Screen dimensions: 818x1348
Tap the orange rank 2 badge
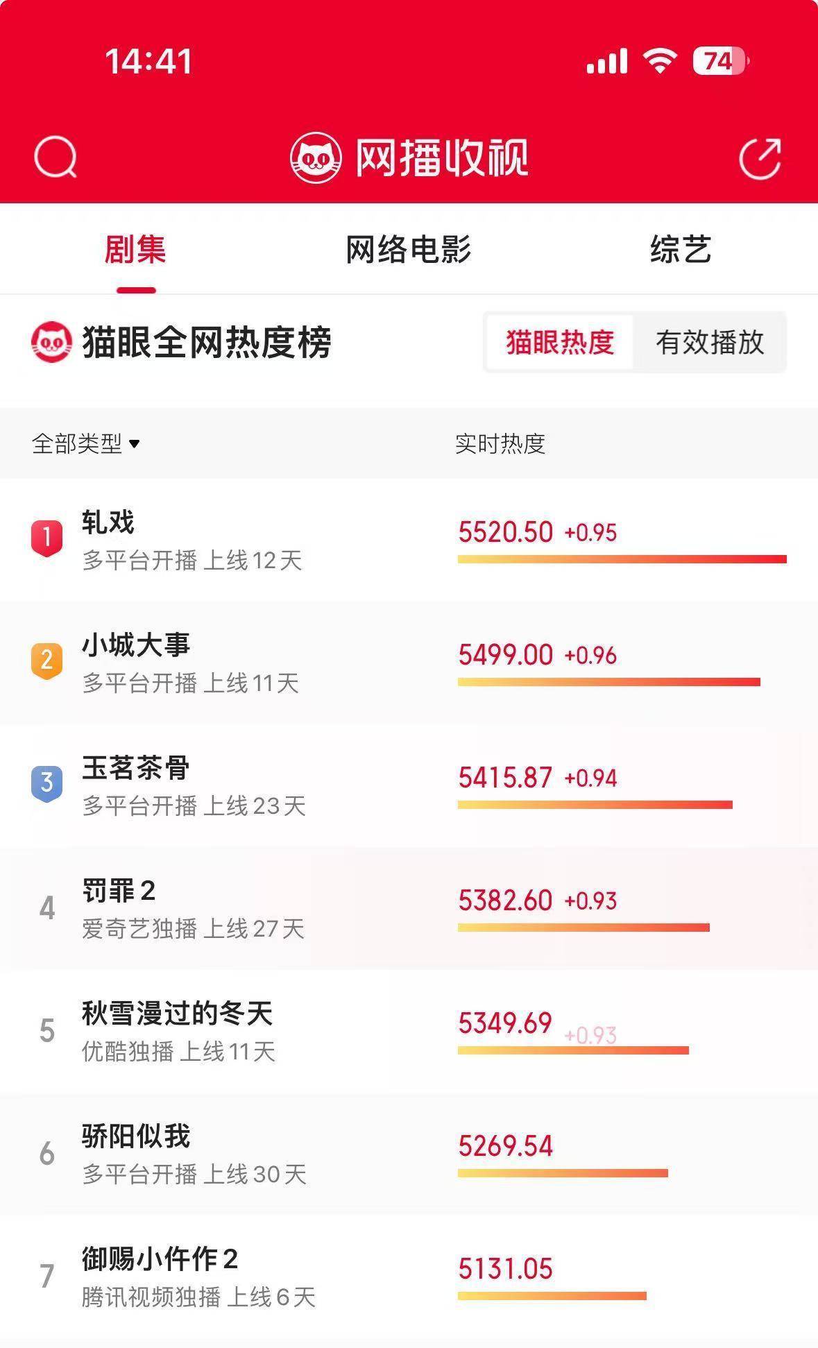pyautogui.click(x=46, y=660)
